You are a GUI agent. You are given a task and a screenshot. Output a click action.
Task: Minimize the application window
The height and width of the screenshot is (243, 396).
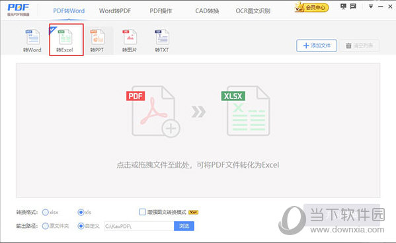pos(381,7)
